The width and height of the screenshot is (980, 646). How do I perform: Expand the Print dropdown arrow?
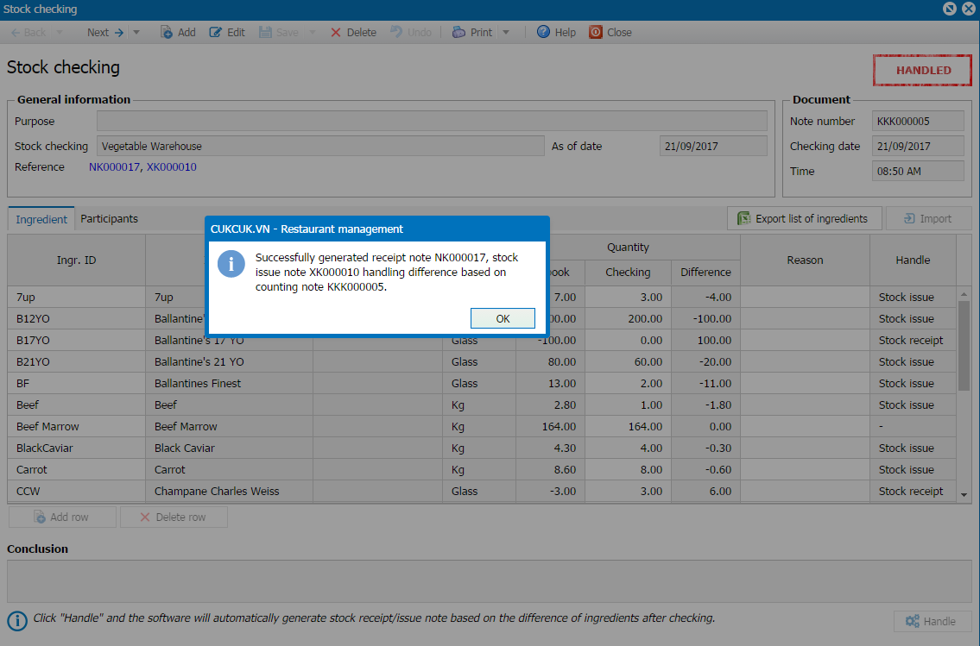point(506,33)
